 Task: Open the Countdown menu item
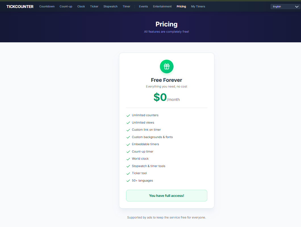(x=47, y=6)
